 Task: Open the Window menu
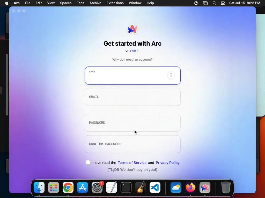click(x=135, y=3)
